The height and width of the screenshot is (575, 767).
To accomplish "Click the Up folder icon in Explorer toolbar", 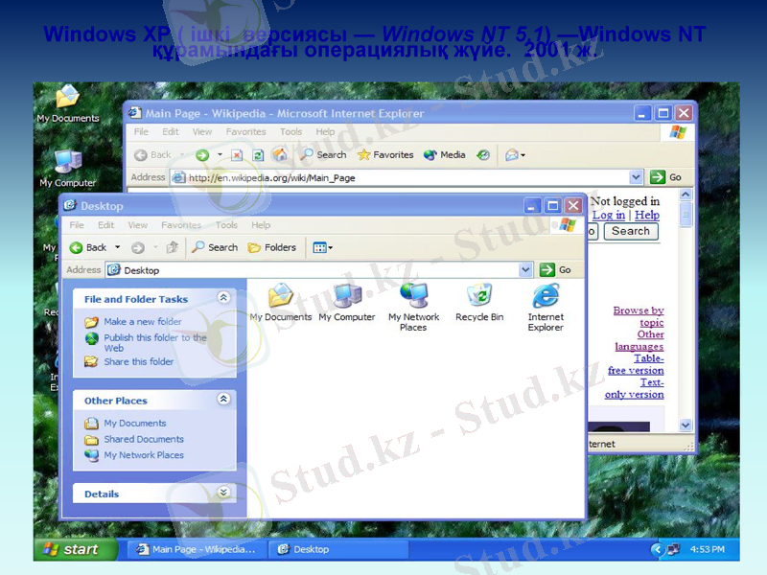I will pyautogui.click(x=172, y=247).
